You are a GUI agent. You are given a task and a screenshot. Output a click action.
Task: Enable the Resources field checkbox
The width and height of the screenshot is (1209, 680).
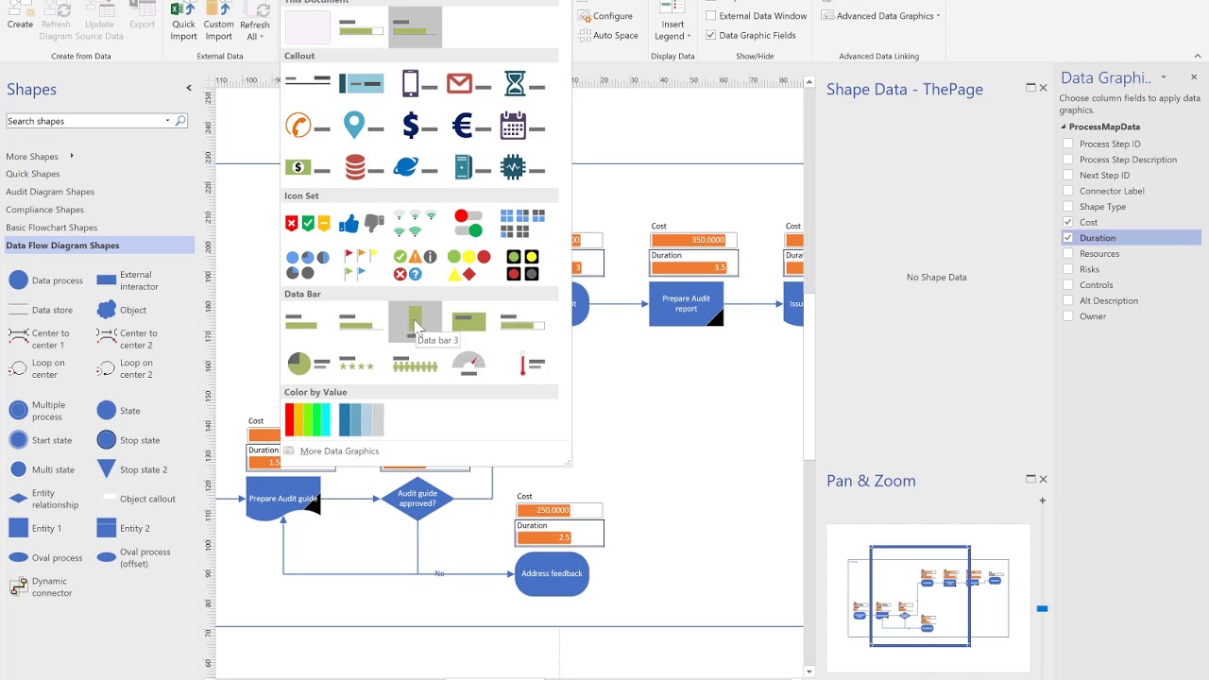click(1068, 253)
